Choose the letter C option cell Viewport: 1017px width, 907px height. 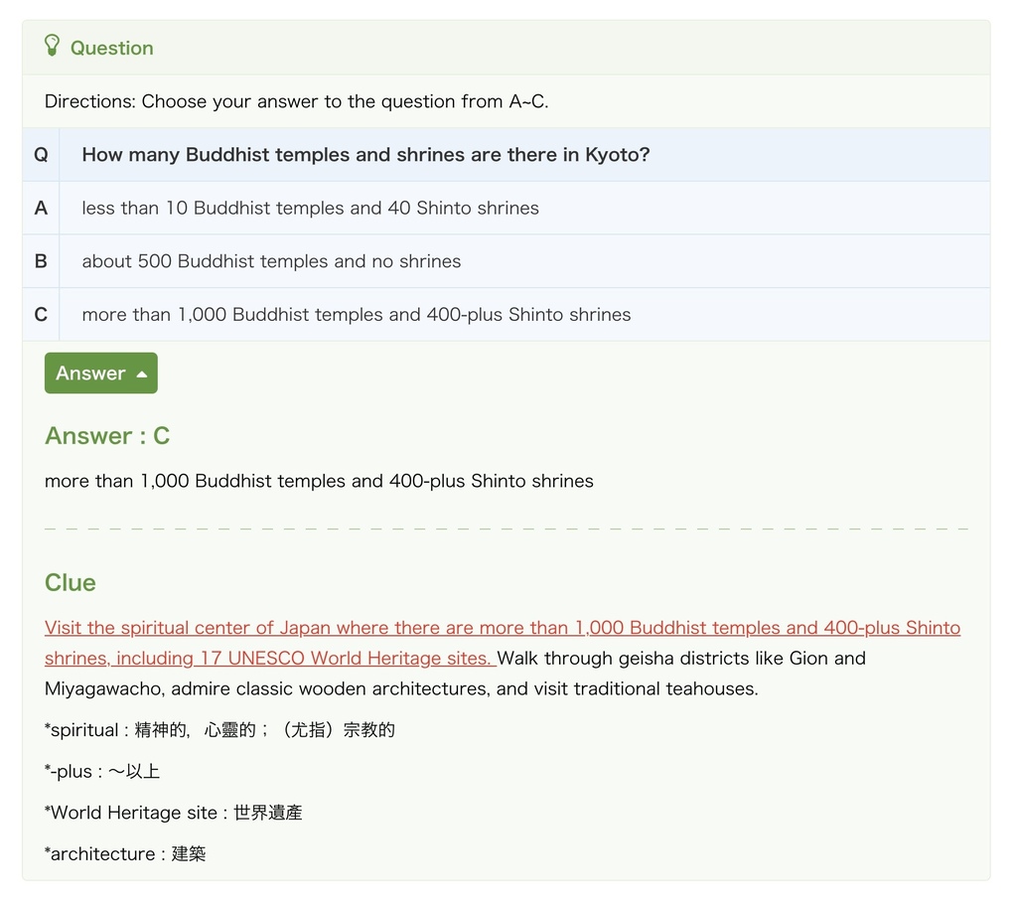click(x=41, y=315)
